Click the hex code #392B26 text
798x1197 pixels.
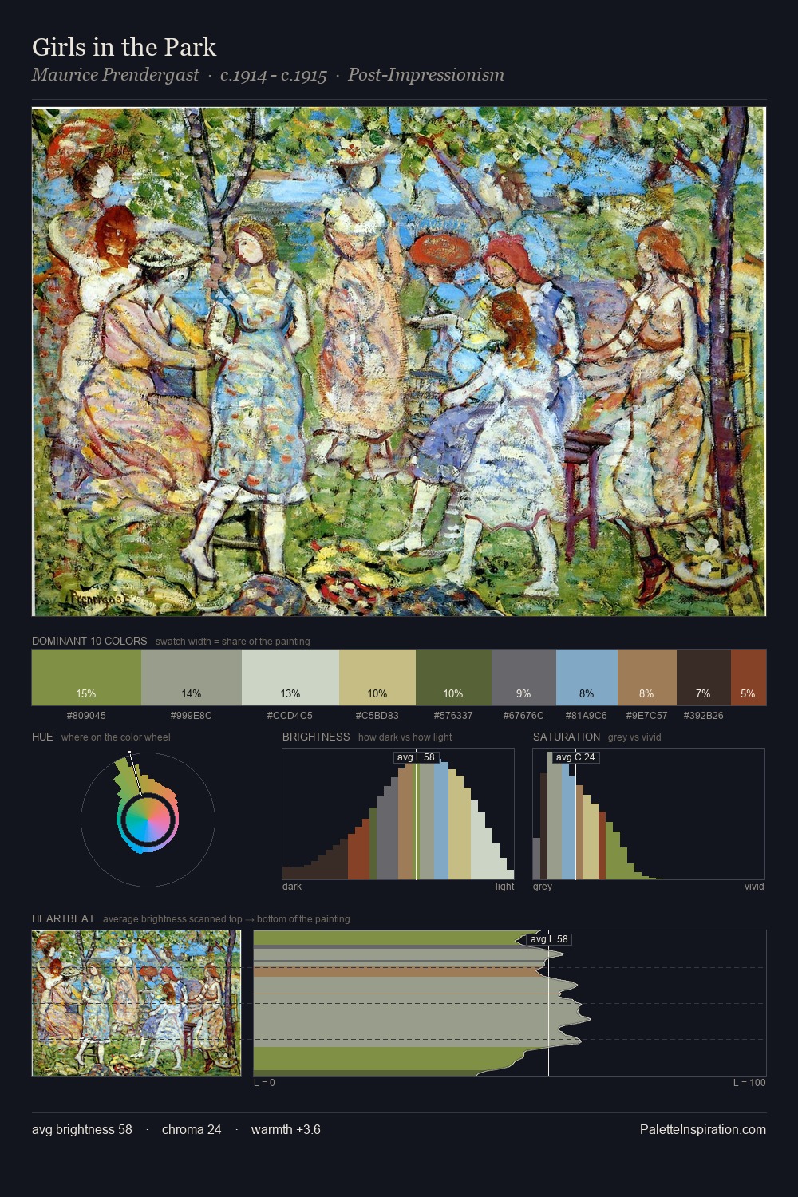point(703,716)
